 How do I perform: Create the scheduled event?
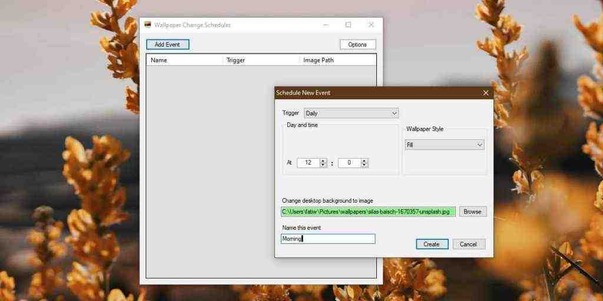point(432,244)
